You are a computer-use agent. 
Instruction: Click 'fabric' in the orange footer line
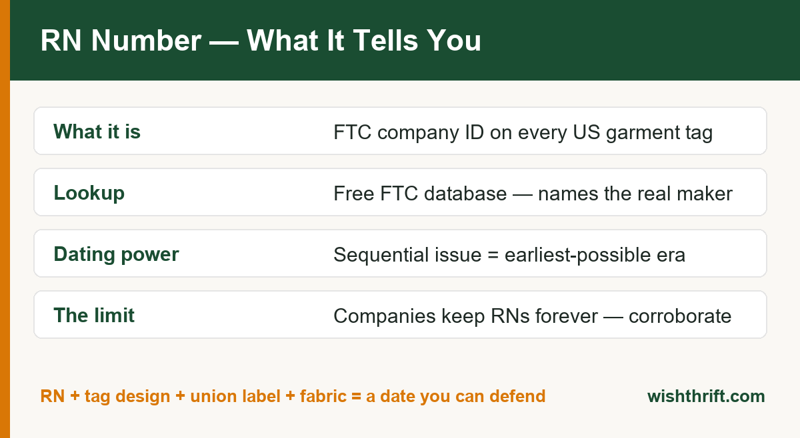[x=323, y=397]
